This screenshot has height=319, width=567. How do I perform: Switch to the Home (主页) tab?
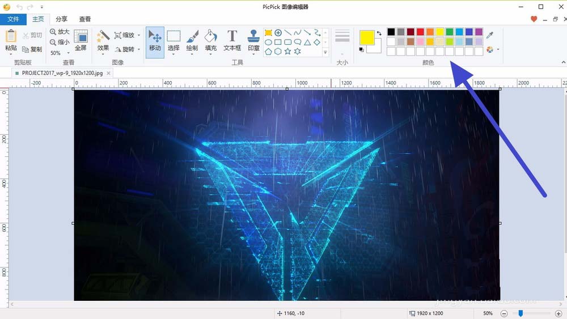pyautogui.click(x=38, y=19)
